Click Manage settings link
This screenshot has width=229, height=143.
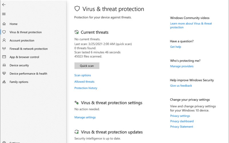(x=85, y=117)
